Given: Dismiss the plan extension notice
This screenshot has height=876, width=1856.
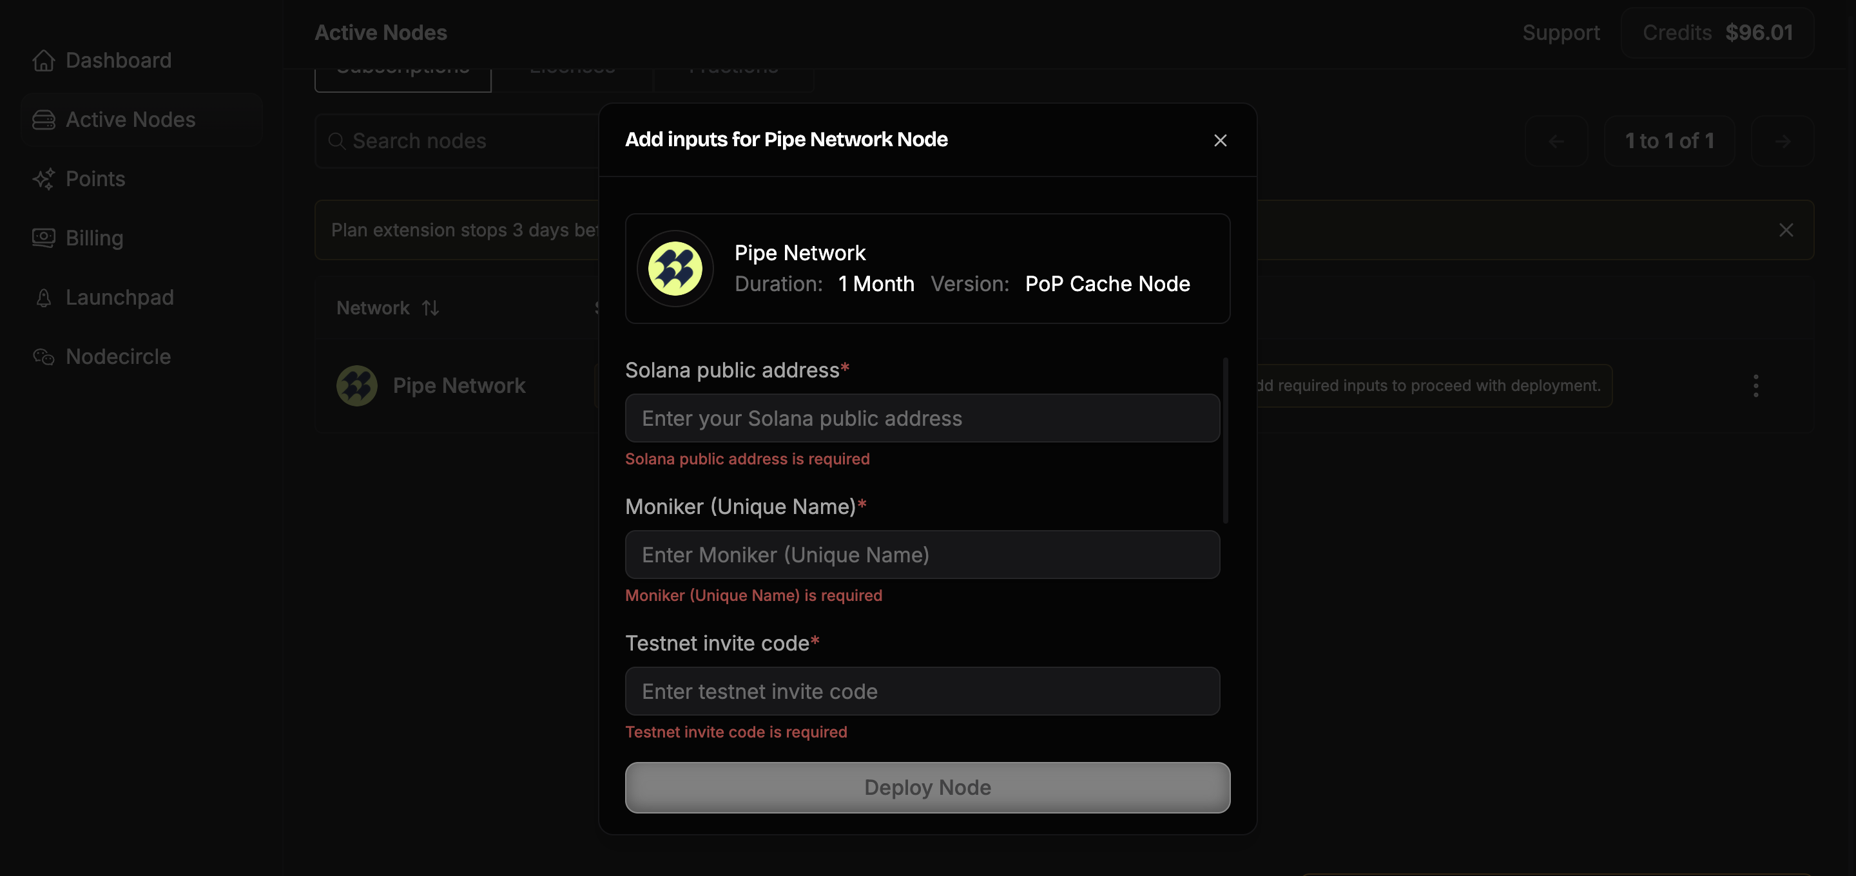Looking at the screenshot, I should [1785, 230].
